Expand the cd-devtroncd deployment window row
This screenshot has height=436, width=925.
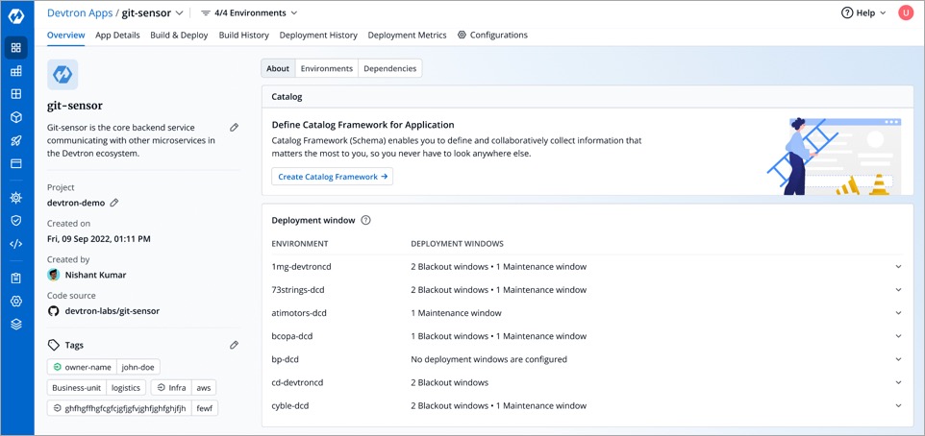[x=898, y=382]
